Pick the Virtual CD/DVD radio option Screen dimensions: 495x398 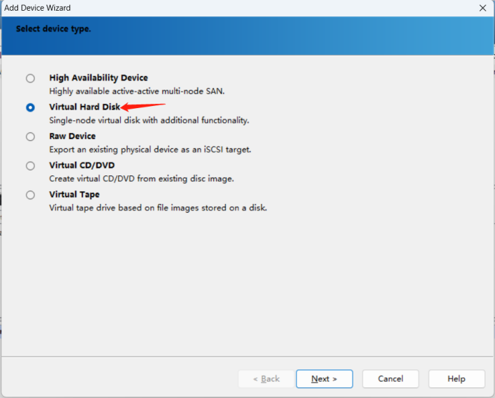[30, 165]
